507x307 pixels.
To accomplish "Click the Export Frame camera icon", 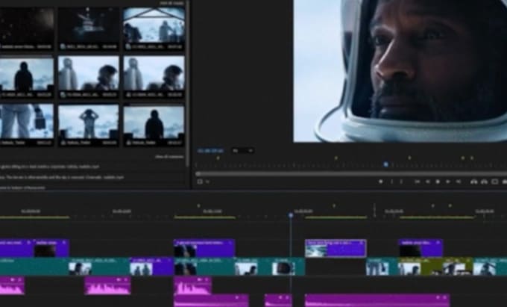I will pos(505,182).
